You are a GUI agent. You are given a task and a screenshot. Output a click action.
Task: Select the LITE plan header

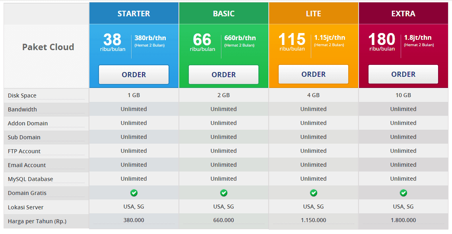314,13
